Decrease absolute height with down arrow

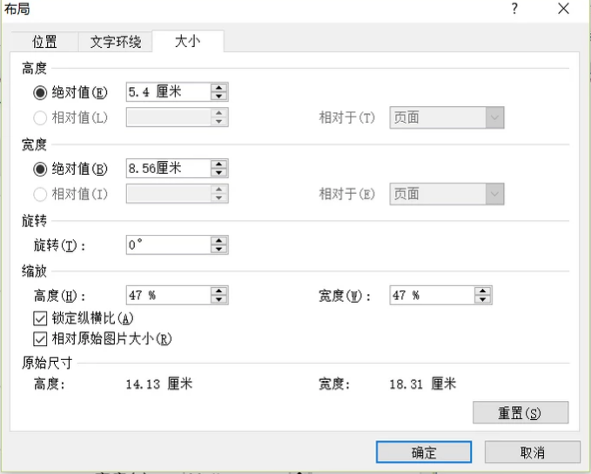(219, 97)
